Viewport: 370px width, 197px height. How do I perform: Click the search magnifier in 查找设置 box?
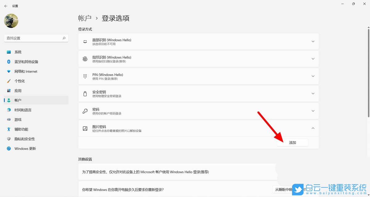(x=64, y=38)
